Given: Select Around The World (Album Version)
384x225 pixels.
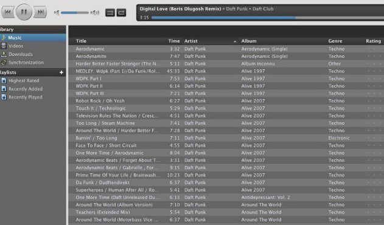Looking at the screenshot, I should click(x=226, y=205).
